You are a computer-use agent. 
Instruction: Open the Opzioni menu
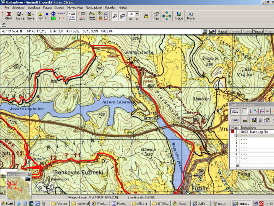pyautogui.click(x=59, y=8)
